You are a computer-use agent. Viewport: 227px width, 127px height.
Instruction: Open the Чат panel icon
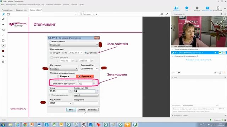click(x=187, y=8)
